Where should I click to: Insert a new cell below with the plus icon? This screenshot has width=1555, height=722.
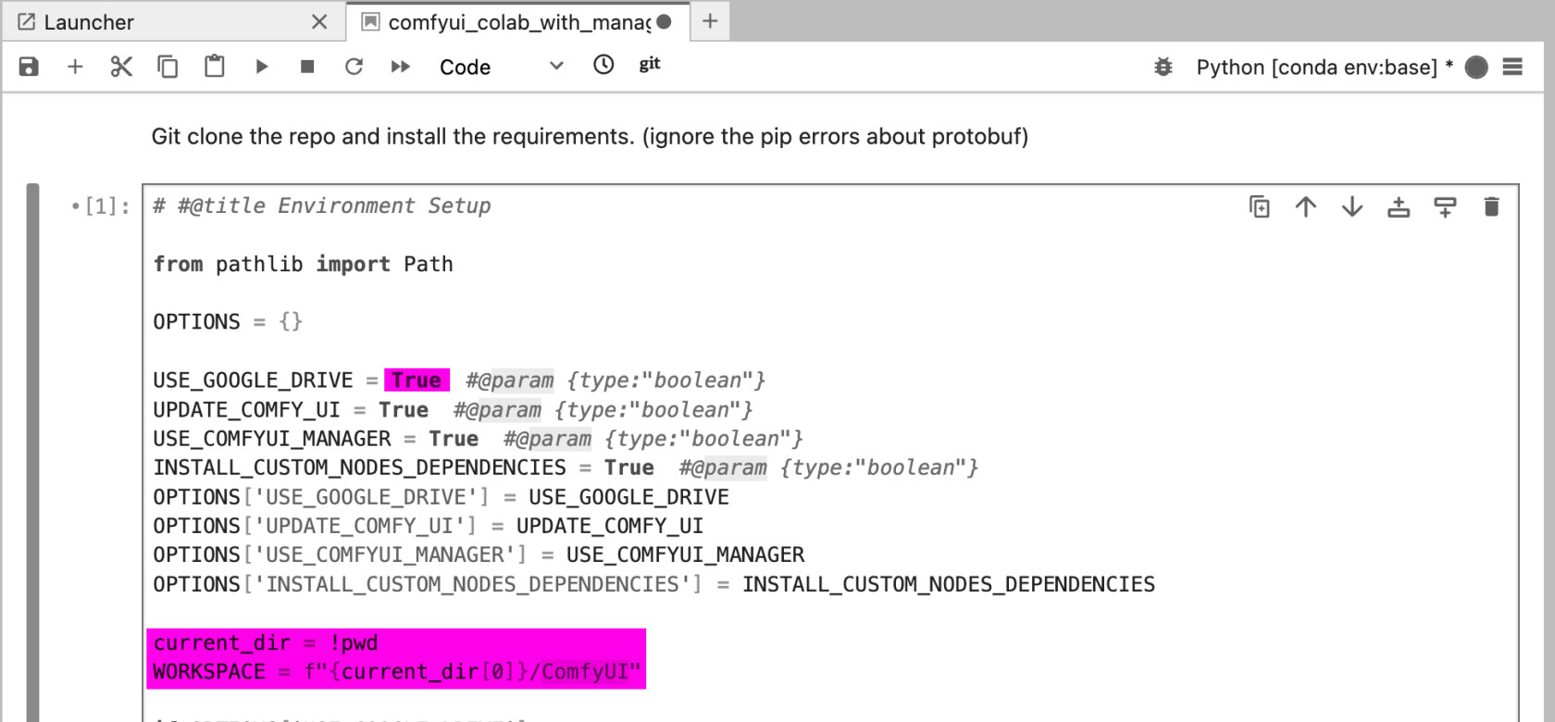pos(75,67)
